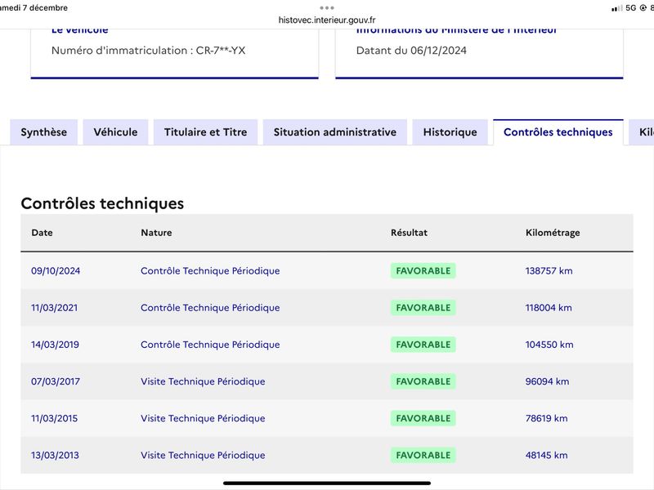Screen dimensions: 654x490
Task: Click the 48145 km mileage value
Action: point(546,455)
